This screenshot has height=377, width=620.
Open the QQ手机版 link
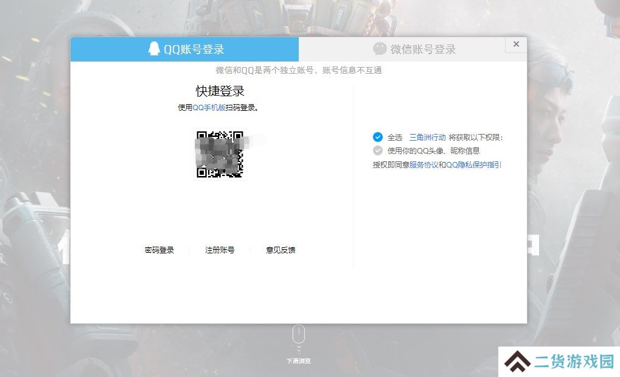(x=209, y=107)
